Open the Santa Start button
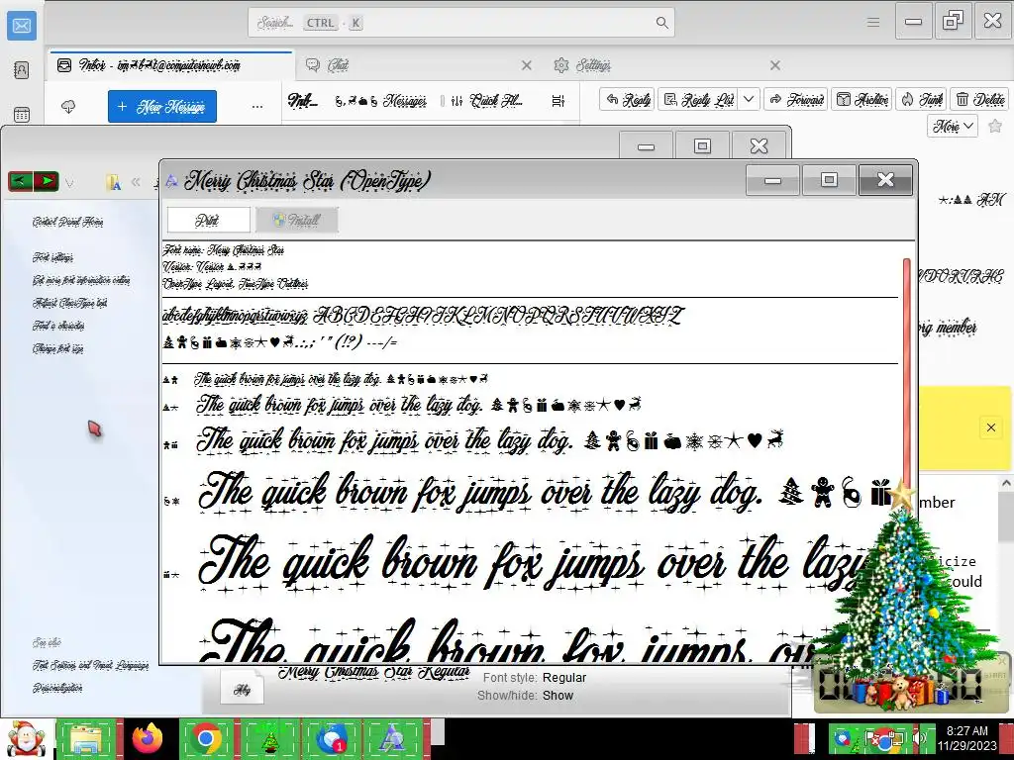The height and width of the screenshot is (760, 1014). 27,738
